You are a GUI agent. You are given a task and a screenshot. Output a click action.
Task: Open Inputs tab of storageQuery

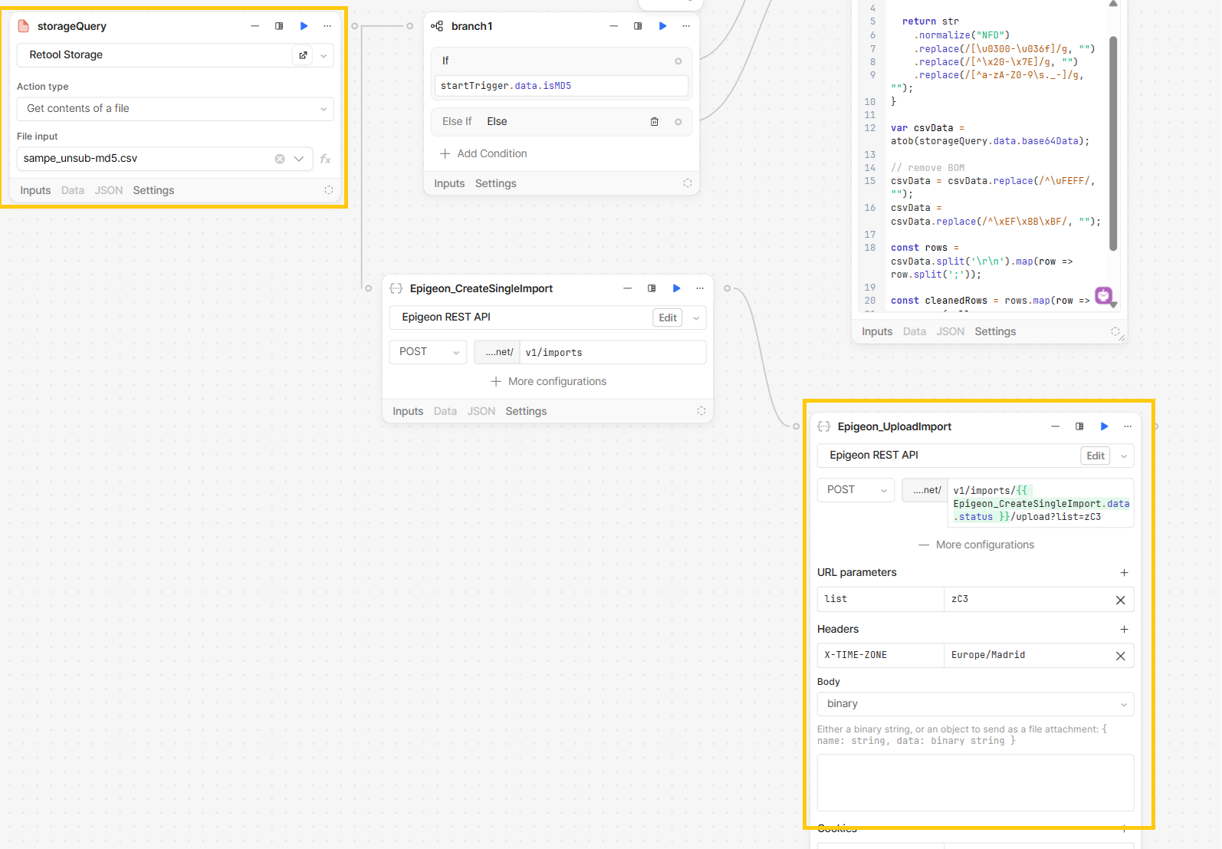35,191
